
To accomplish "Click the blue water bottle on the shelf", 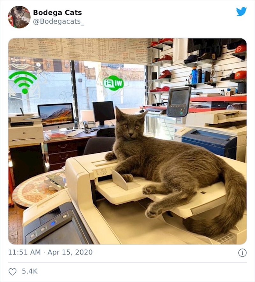I will tap(194, 75).
